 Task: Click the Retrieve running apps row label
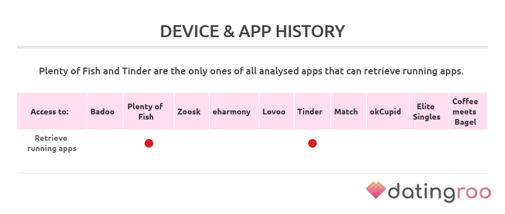tap(52, 143)
